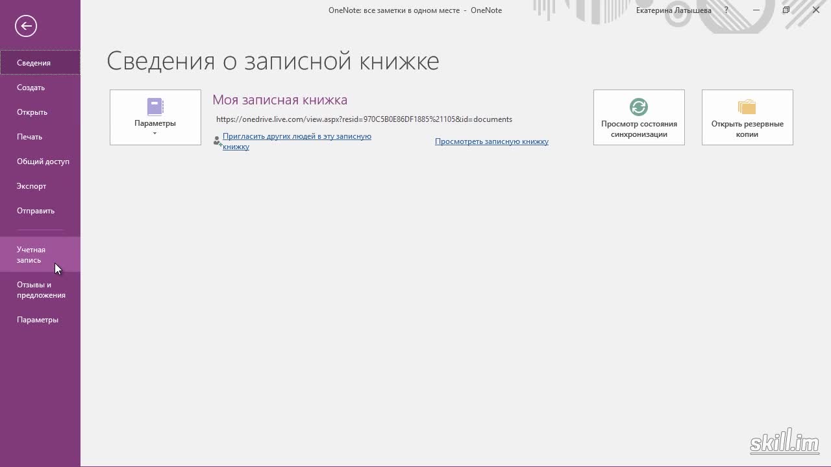Open Параметры in the left sidebar

[40, 320]
